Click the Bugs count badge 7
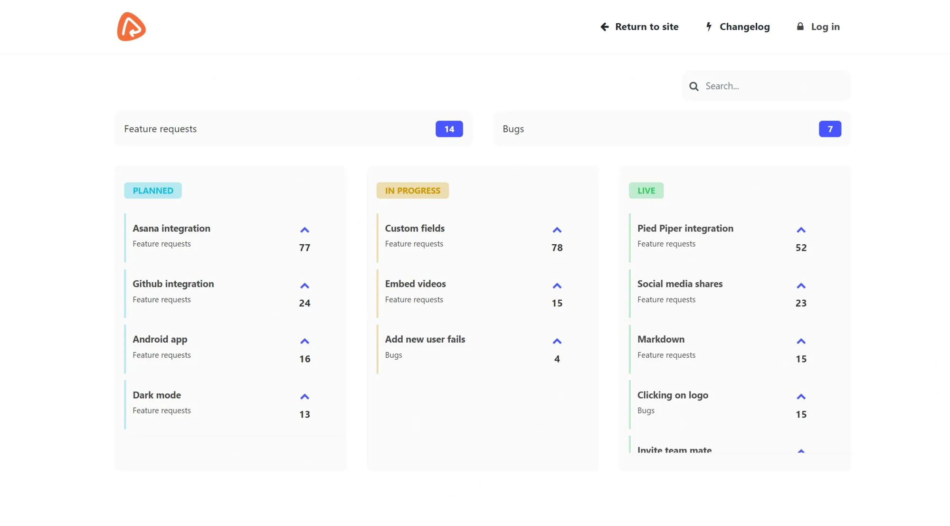Screen dimensions: 950x526 pyautogui.click(x=830, y=129)
